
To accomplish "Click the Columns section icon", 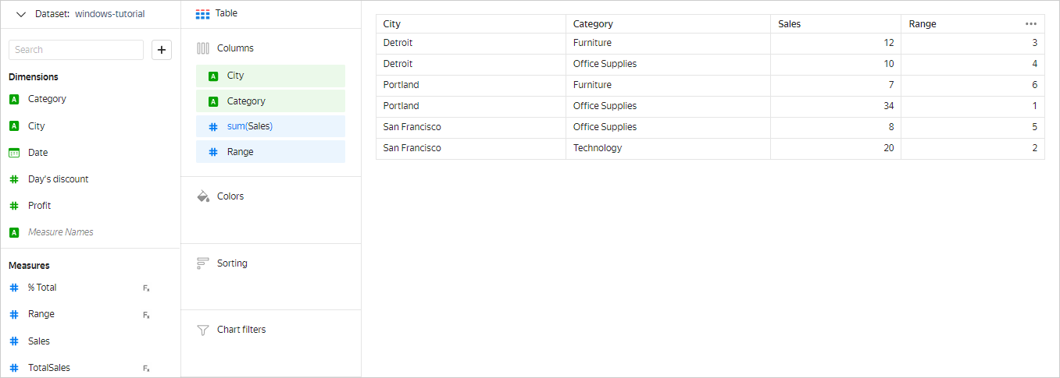I will coord(203,48).
